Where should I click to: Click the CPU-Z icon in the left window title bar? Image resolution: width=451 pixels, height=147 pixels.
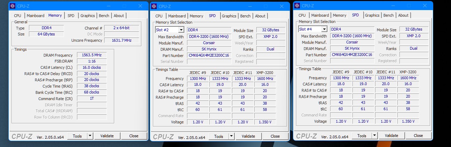tap(13, 6)
